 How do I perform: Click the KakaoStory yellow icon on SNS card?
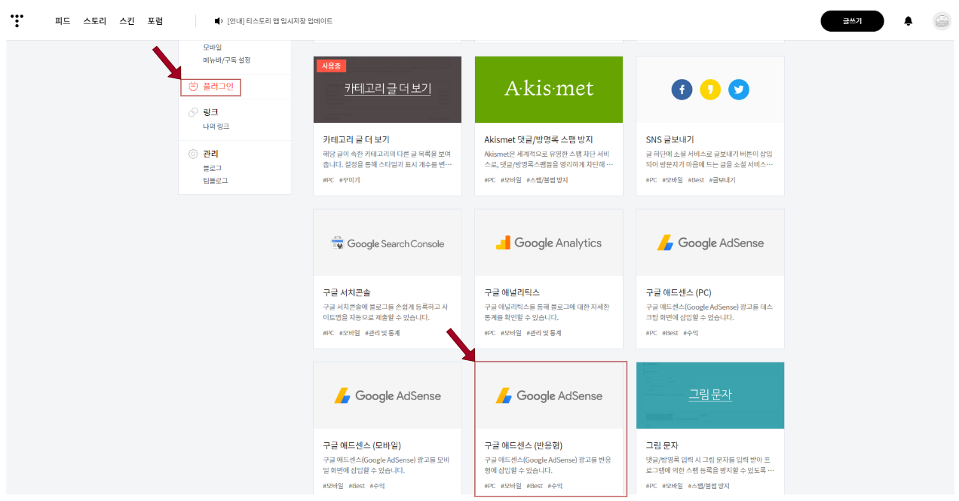[x=710, y=90]
